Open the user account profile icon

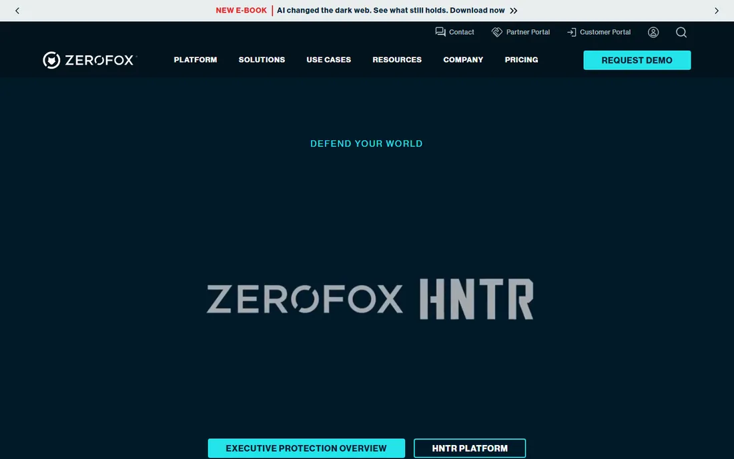(653, 32)
